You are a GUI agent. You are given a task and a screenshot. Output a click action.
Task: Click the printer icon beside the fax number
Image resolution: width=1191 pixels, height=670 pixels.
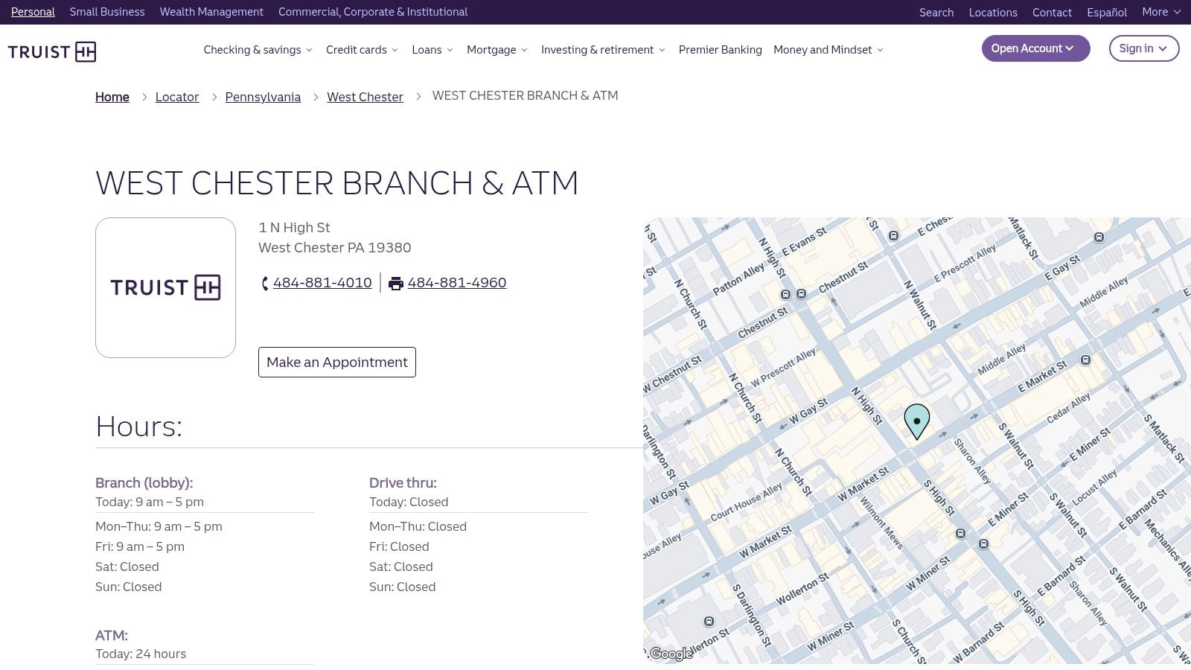(395, 283)
